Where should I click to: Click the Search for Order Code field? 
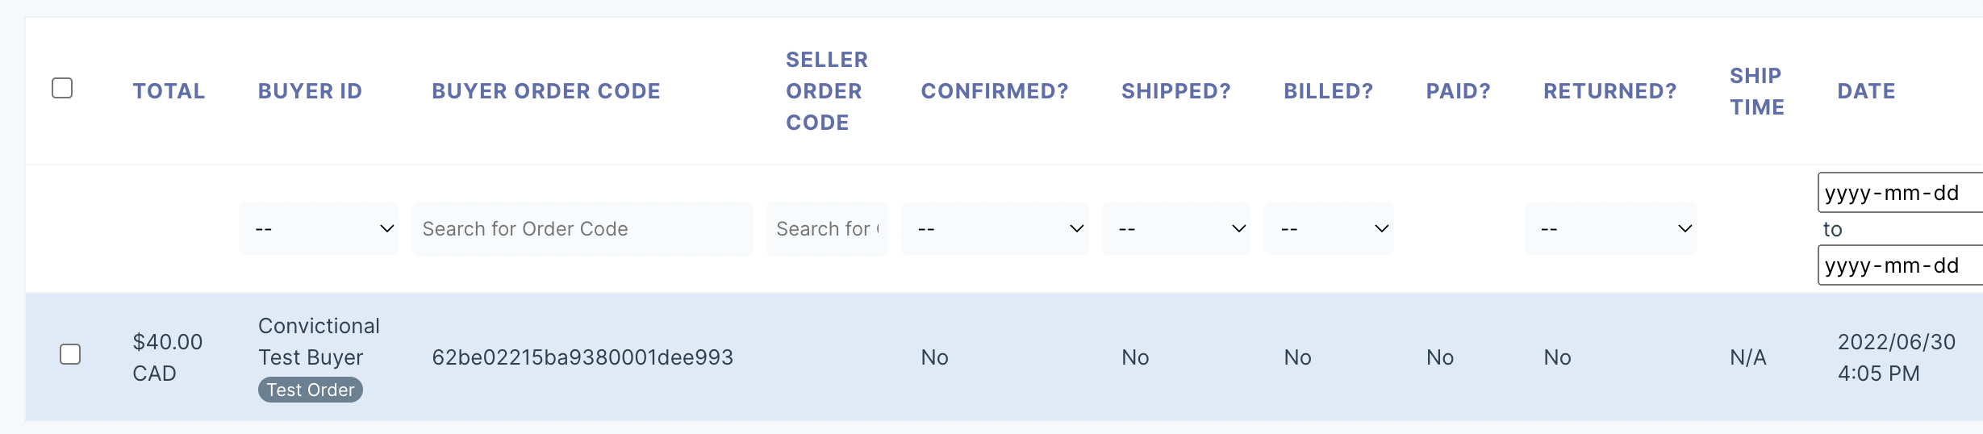[582, 229]
